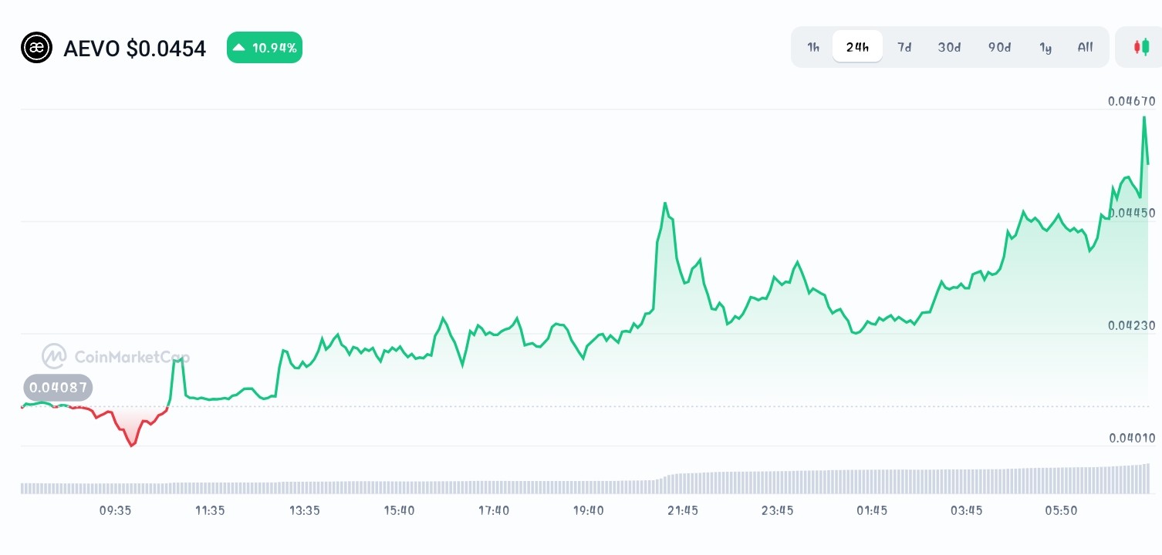View the All-time chart
The image size is (1162, 555).
(1085, 47)
